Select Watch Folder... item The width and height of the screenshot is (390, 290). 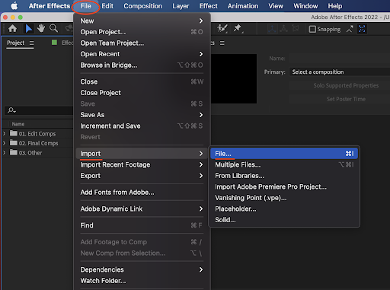[142, 281]
